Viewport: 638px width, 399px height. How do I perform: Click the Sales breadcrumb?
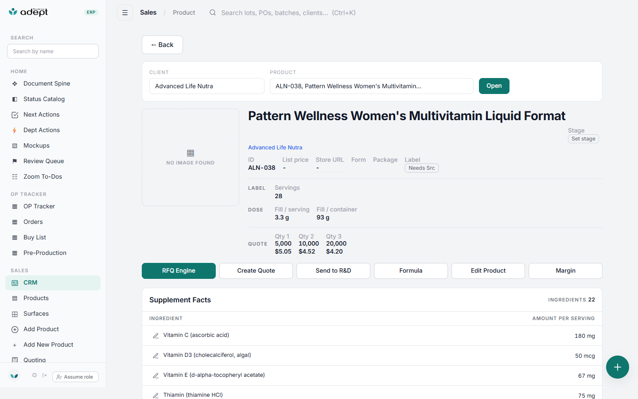coord(148,12)
